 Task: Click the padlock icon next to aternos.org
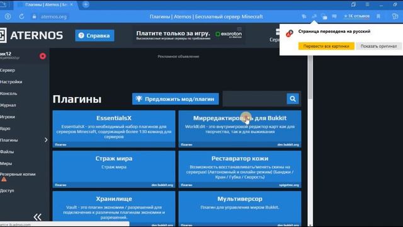pos(34,16)
